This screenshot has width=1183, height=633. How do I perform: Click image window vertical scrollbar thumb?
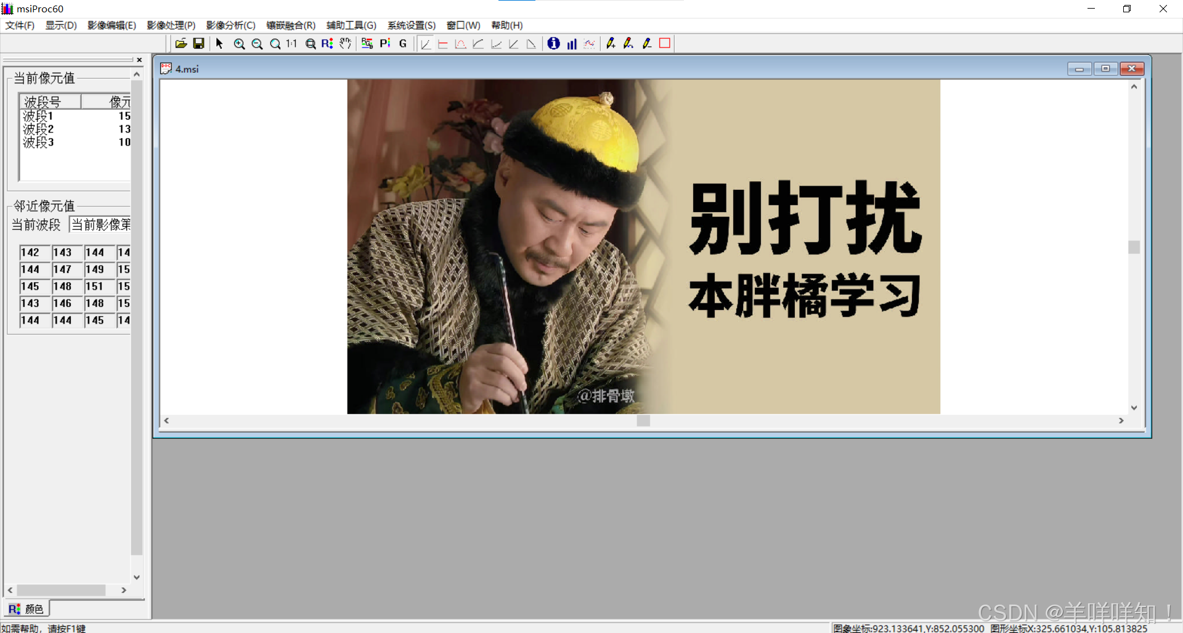[x=1134, y=247]
